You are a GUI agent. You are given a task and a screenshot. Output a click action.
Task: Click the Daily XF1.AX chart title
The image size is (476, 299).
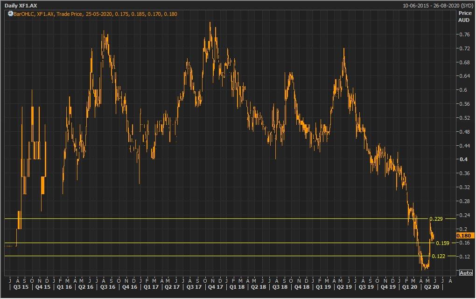click(21, 5)
